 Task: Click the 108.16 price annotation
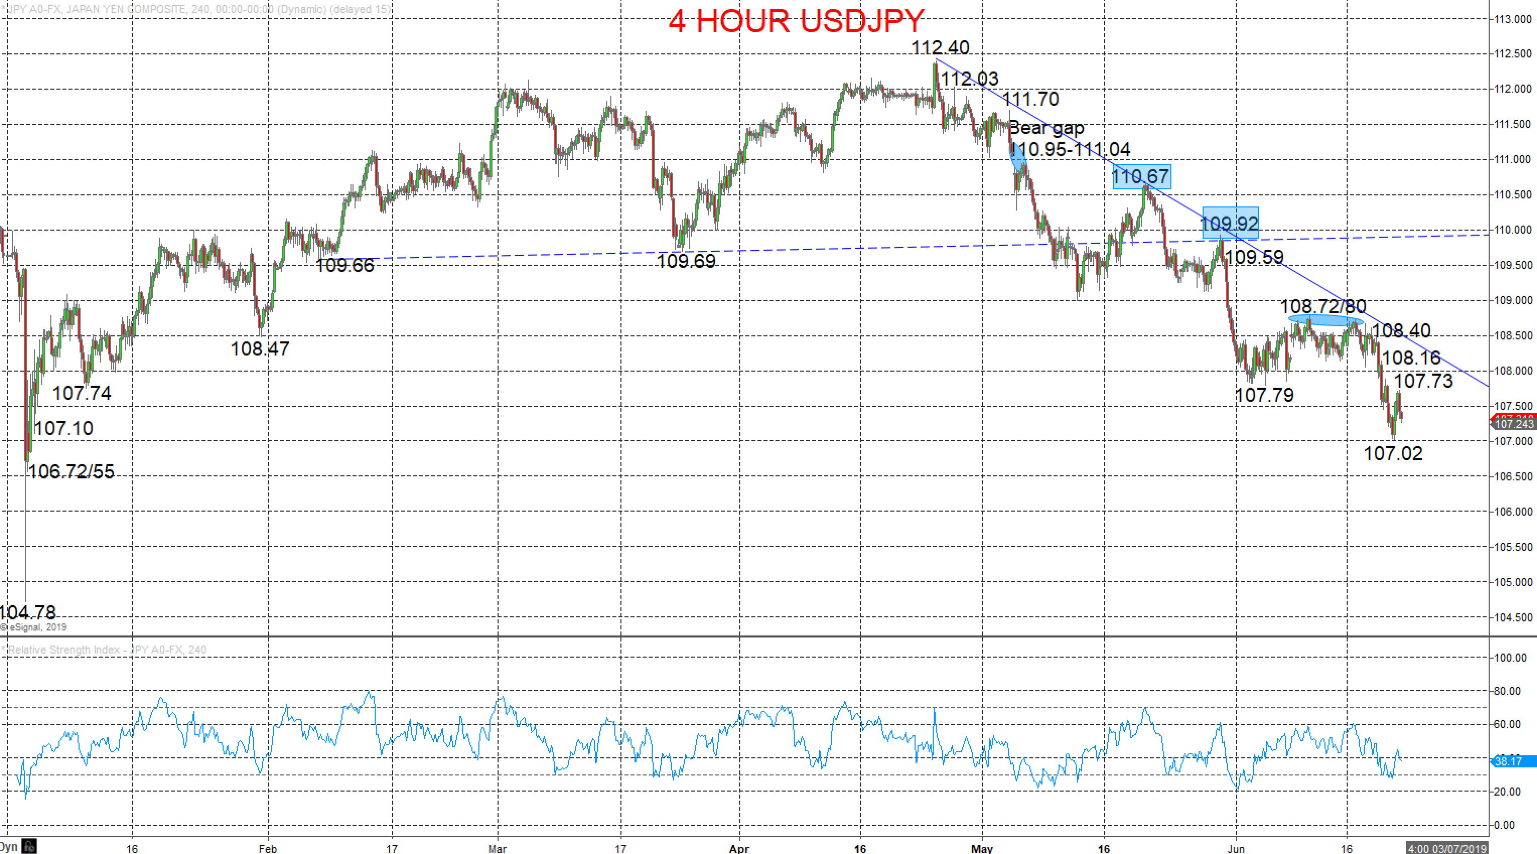(1411, 358)
